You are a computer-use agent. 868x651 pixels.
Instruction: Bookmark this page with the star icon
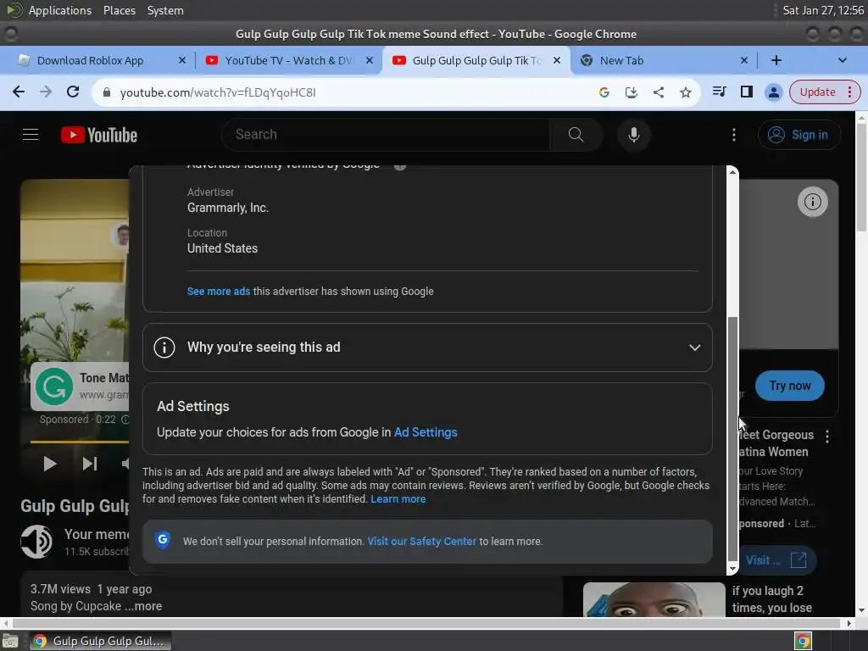click(x=685, y=92)
